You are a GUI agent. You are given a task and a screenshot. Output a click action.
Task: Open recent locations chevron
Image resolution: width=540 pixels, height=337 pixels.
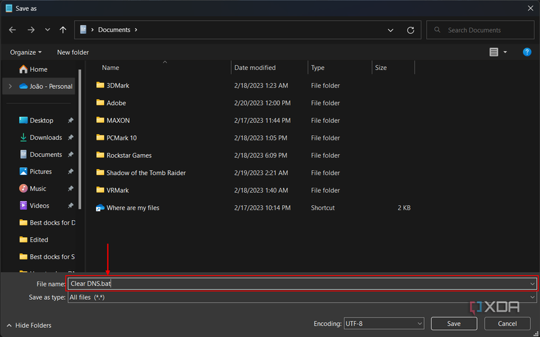pos(47,30)
